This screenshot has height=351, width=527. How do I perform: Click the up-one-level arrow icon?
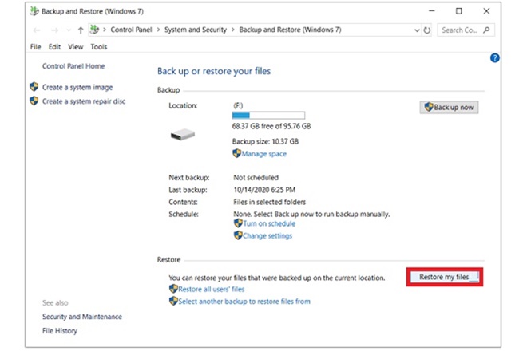[x=81, y=30]
